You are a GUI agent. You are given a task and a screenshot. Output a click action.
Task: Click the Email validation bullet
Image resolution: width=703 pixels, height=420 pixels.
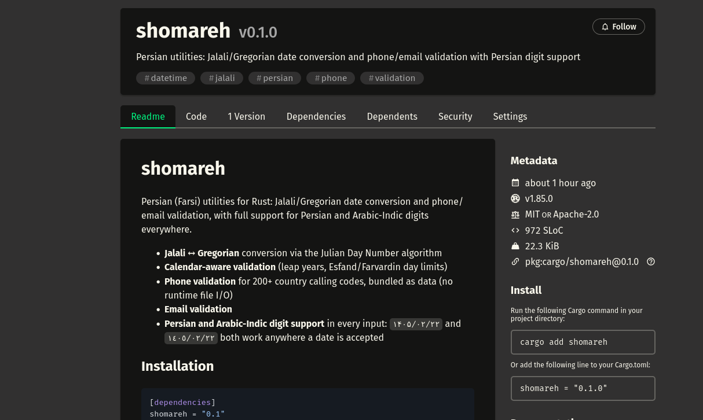pos(198,310)
